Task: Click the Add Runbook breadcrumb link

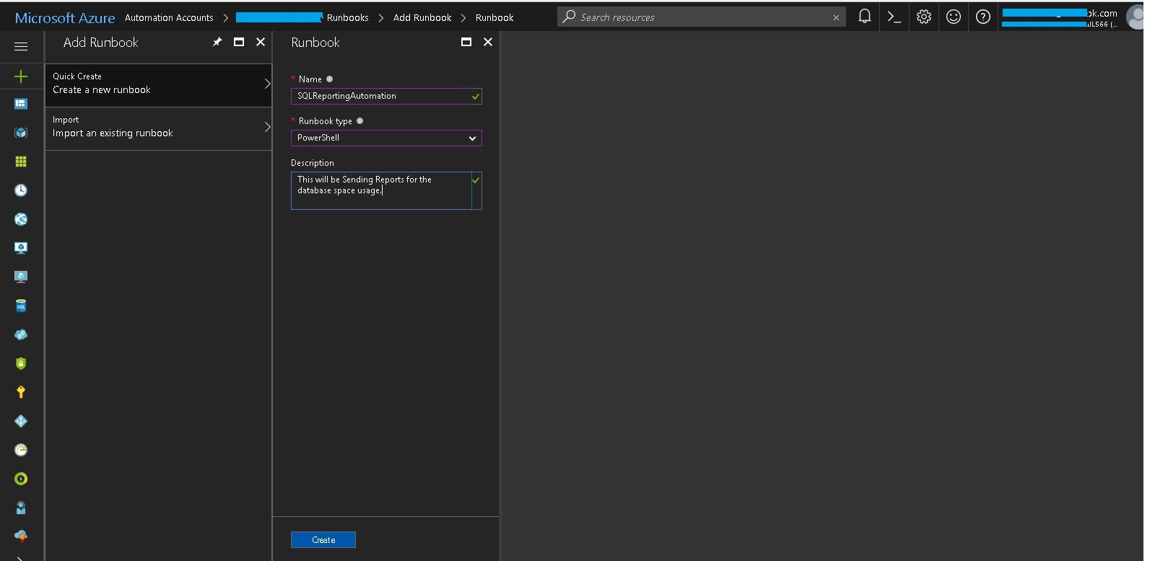Action: coord(422,18)
